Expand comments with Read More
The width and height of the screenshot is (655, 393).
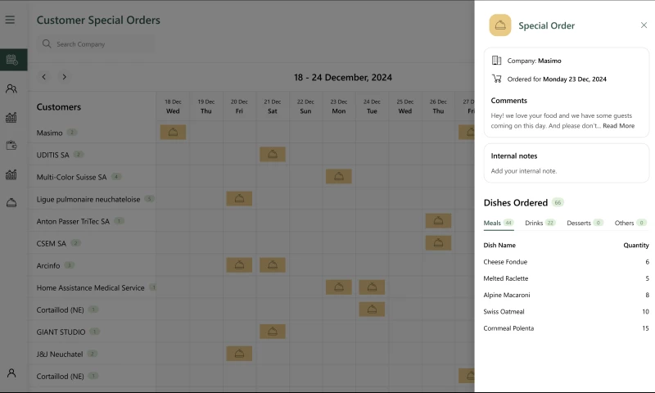click(x=618, y=126)
